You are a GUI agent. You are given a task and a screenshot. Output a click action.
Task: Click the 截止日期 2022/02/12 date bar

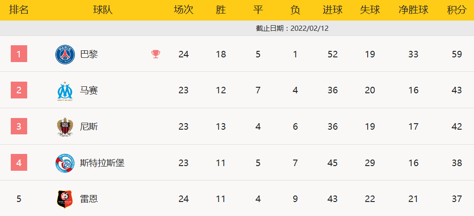pos(292,28)
